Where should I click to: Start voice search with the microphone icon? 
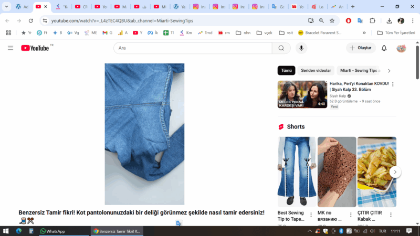point(301,48)
